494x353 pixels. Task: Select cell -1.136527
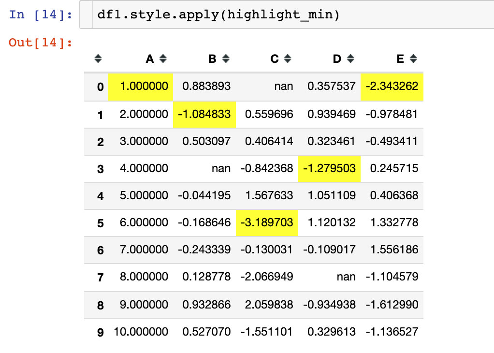tap(392, 332)
